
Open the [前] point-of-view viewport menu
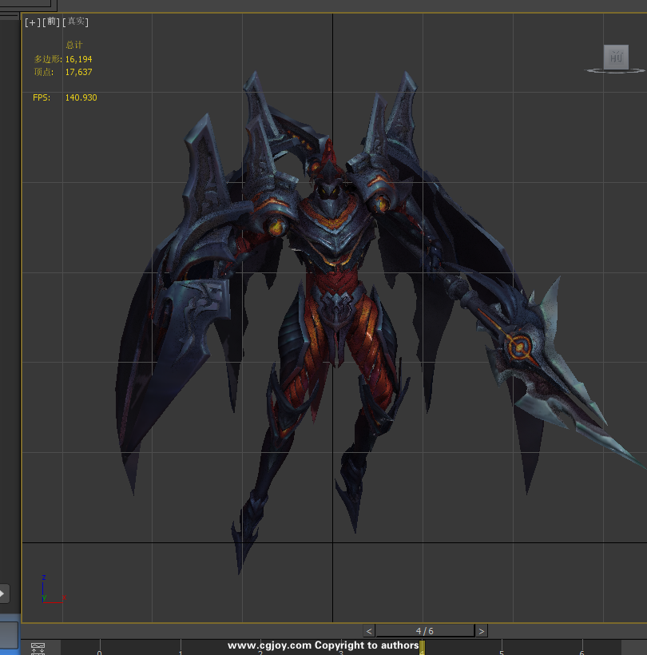pos(51,22)
